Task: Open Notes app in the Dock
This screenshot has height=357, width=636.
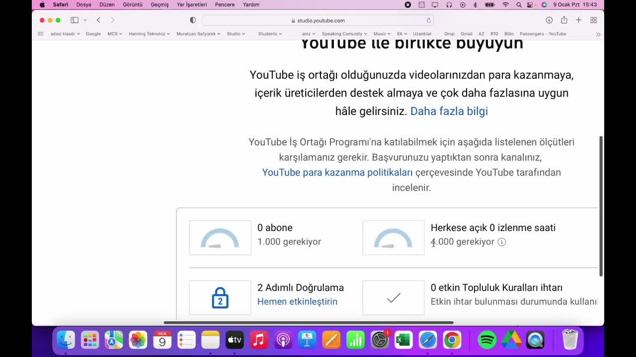Action: tap(210, 340)
